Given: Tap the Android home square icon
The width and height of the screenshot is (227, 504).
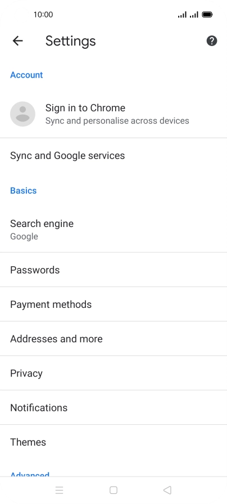Looking at the screenshot, I should coord(113,490).
